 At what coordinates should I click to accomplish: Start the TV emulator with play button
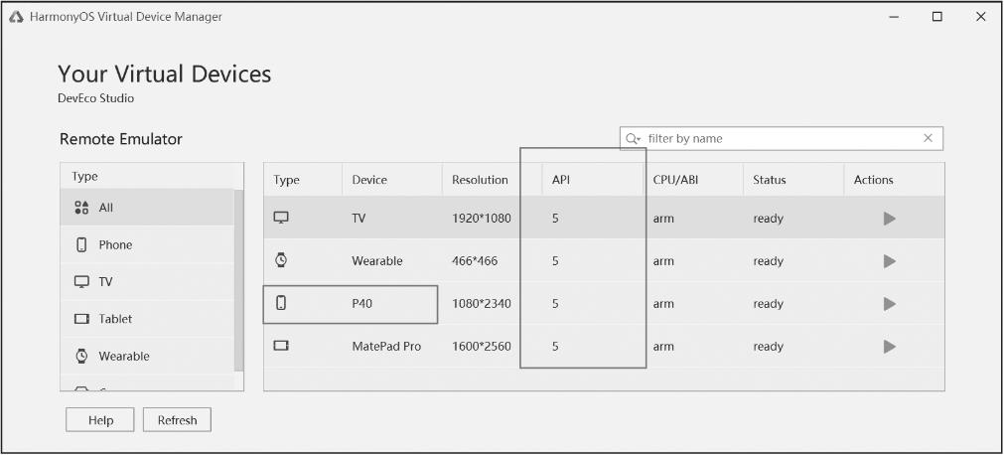click(889, 219)
